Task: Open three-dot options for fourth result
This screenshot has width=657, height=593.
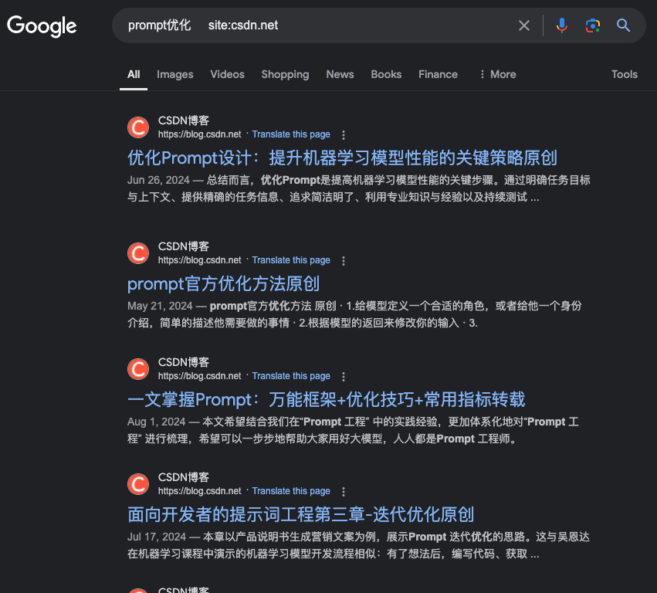Action: coord(344,492)
